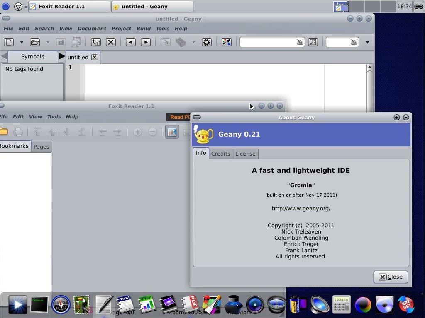425x318 pixels.
Task: Open the Color Chooser dialog
Action: tap(226, 42)
